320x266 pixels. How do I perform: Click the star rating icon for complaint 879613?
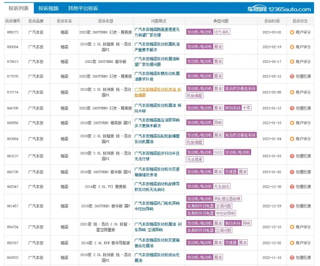[x=292, y=62]
